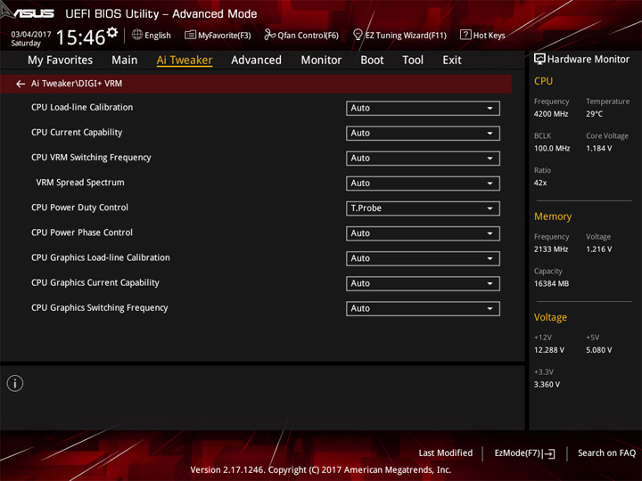The width and height of the screenshot is (642, 481).
Task: Select CPU Power Duty Control label
Action: click(79, 208)
